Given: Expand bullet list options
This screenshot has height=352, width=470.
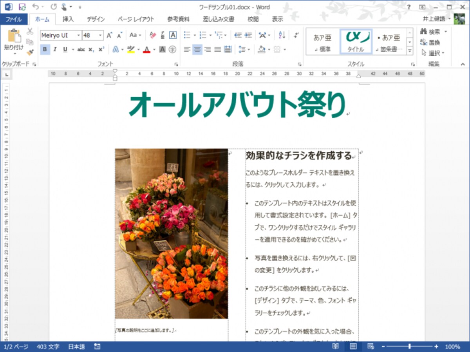Looking at the screenshot, I should pos(195,35).
